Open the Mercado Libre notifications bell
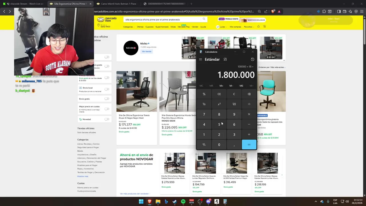The height and width of the screenshot is (206, 366). (x=258, y=27)
